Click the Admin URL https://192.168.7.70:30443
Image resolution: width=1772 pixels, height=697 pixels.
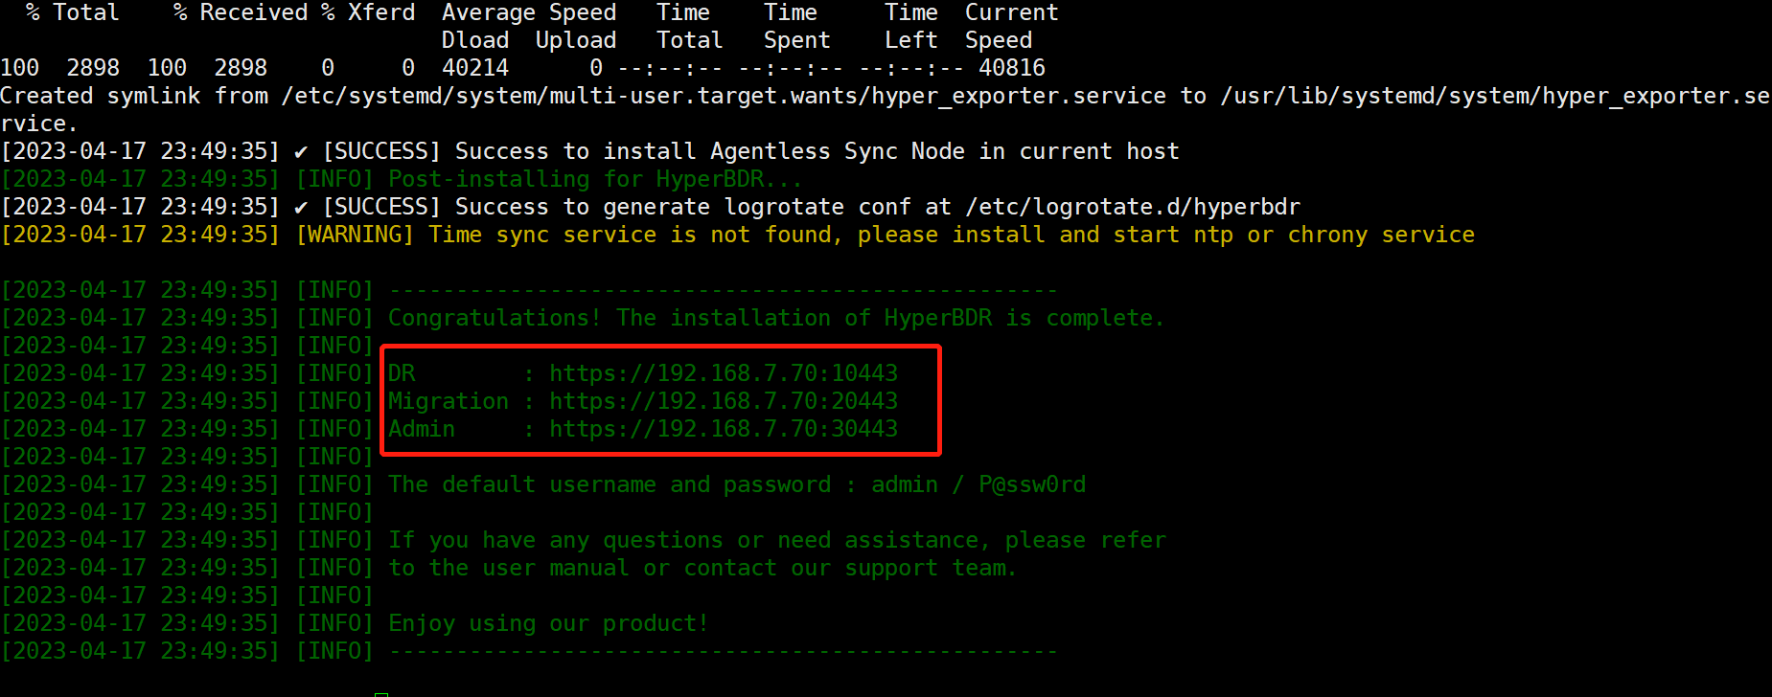click(724, 429)
